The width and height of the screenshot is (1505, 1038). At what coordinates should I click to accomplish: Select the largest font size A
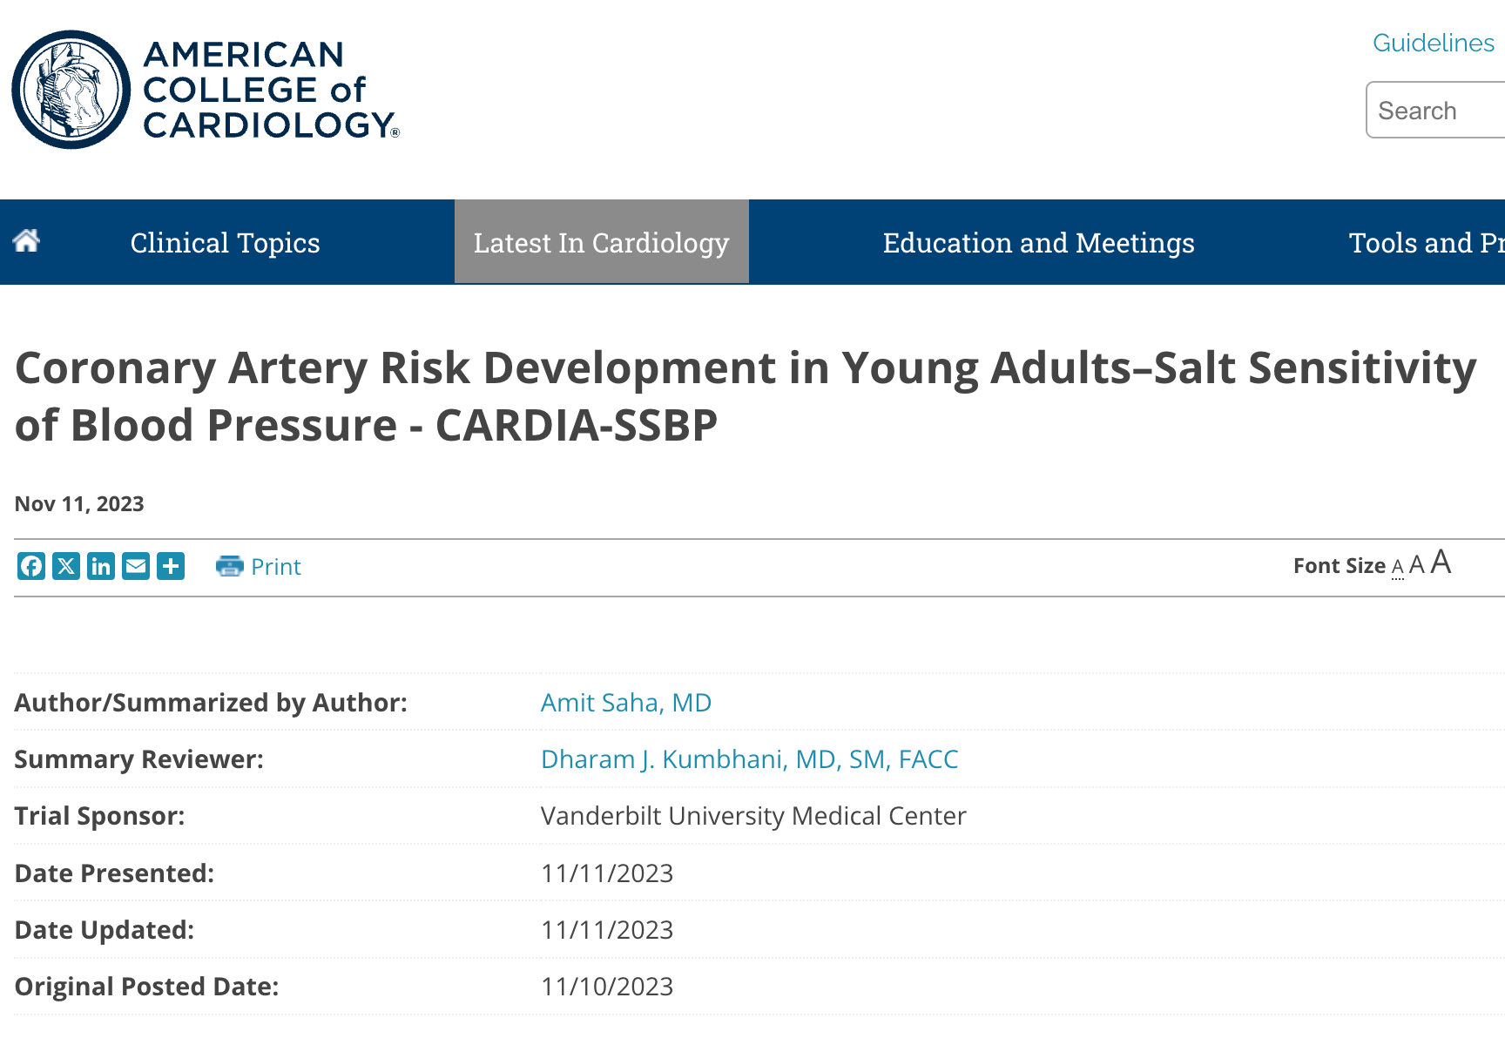point(1441,563)
